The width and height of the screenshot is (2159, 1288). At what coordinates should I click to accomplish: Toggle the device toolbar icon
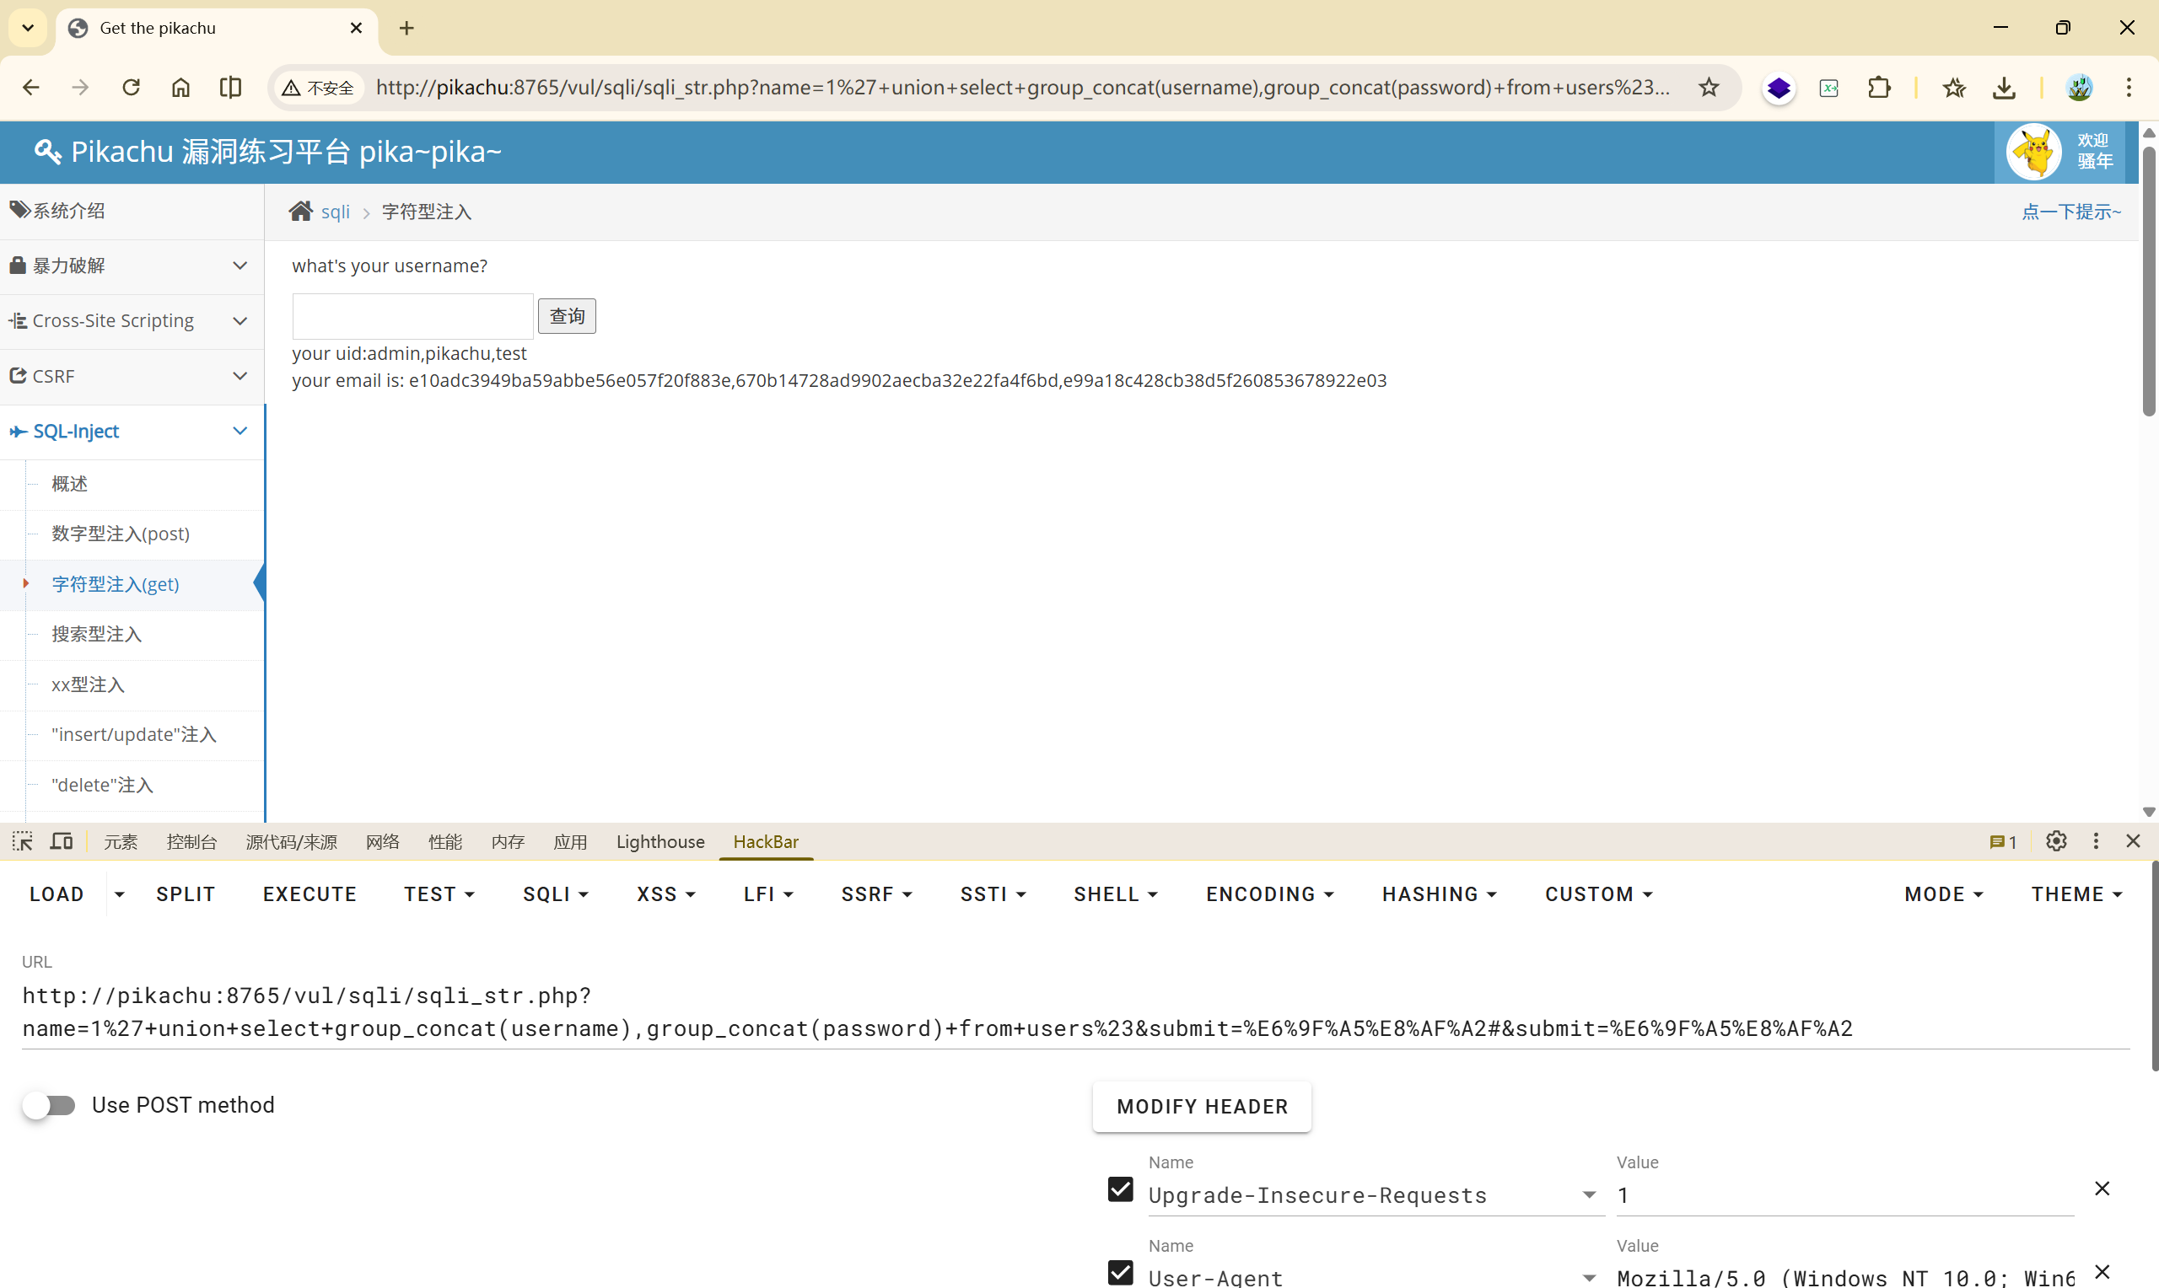(x=62, y=841)
